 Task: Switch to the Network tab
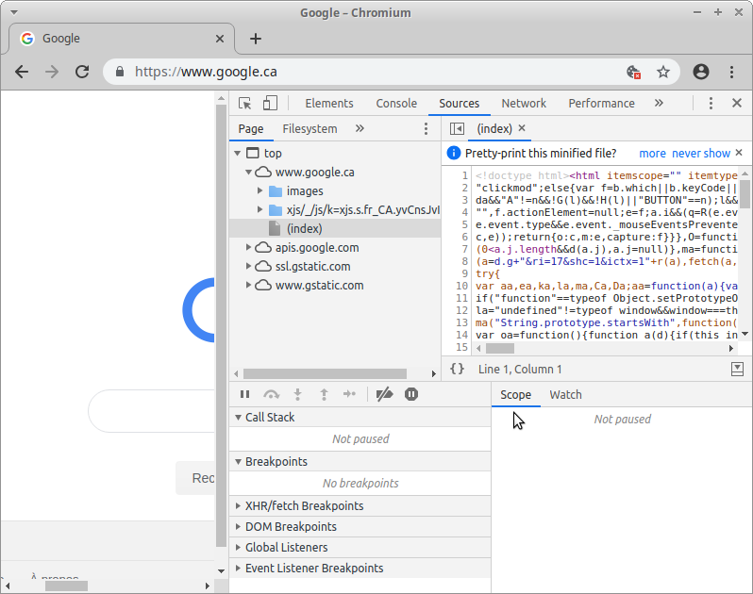pos(524,104)
